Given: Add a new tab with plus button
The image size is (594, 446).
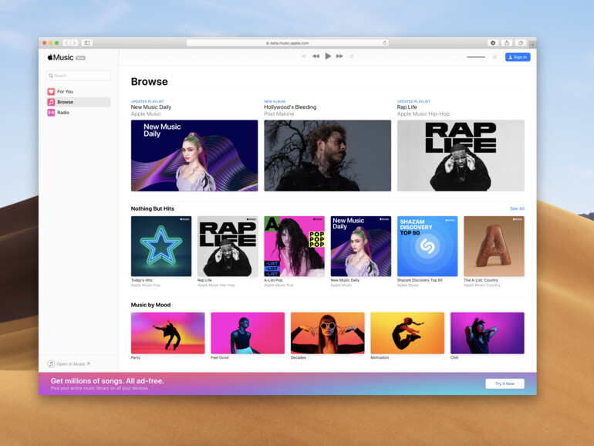Looking at the screenshot, I should click(532, 45).
